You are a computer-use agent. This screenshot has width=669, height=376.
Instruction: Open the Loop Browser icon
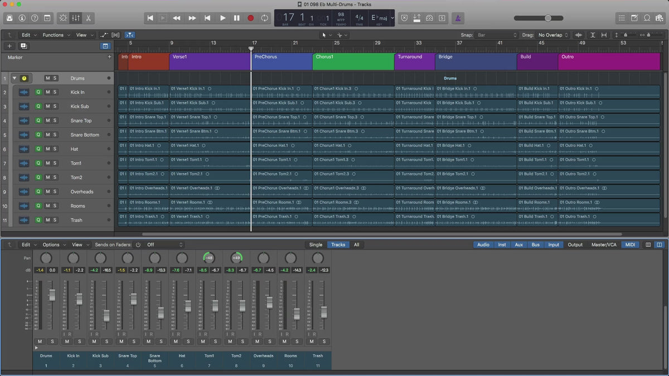[x=647, y=18]
